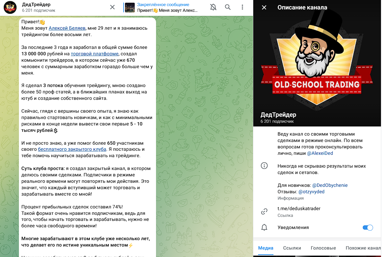
Task: Open the бесплатного закрытого клуба link
Action: (72, 149)
